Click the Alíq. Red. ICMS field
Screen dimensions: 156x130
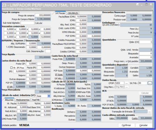pyautogui.click(x=81, y=24)
